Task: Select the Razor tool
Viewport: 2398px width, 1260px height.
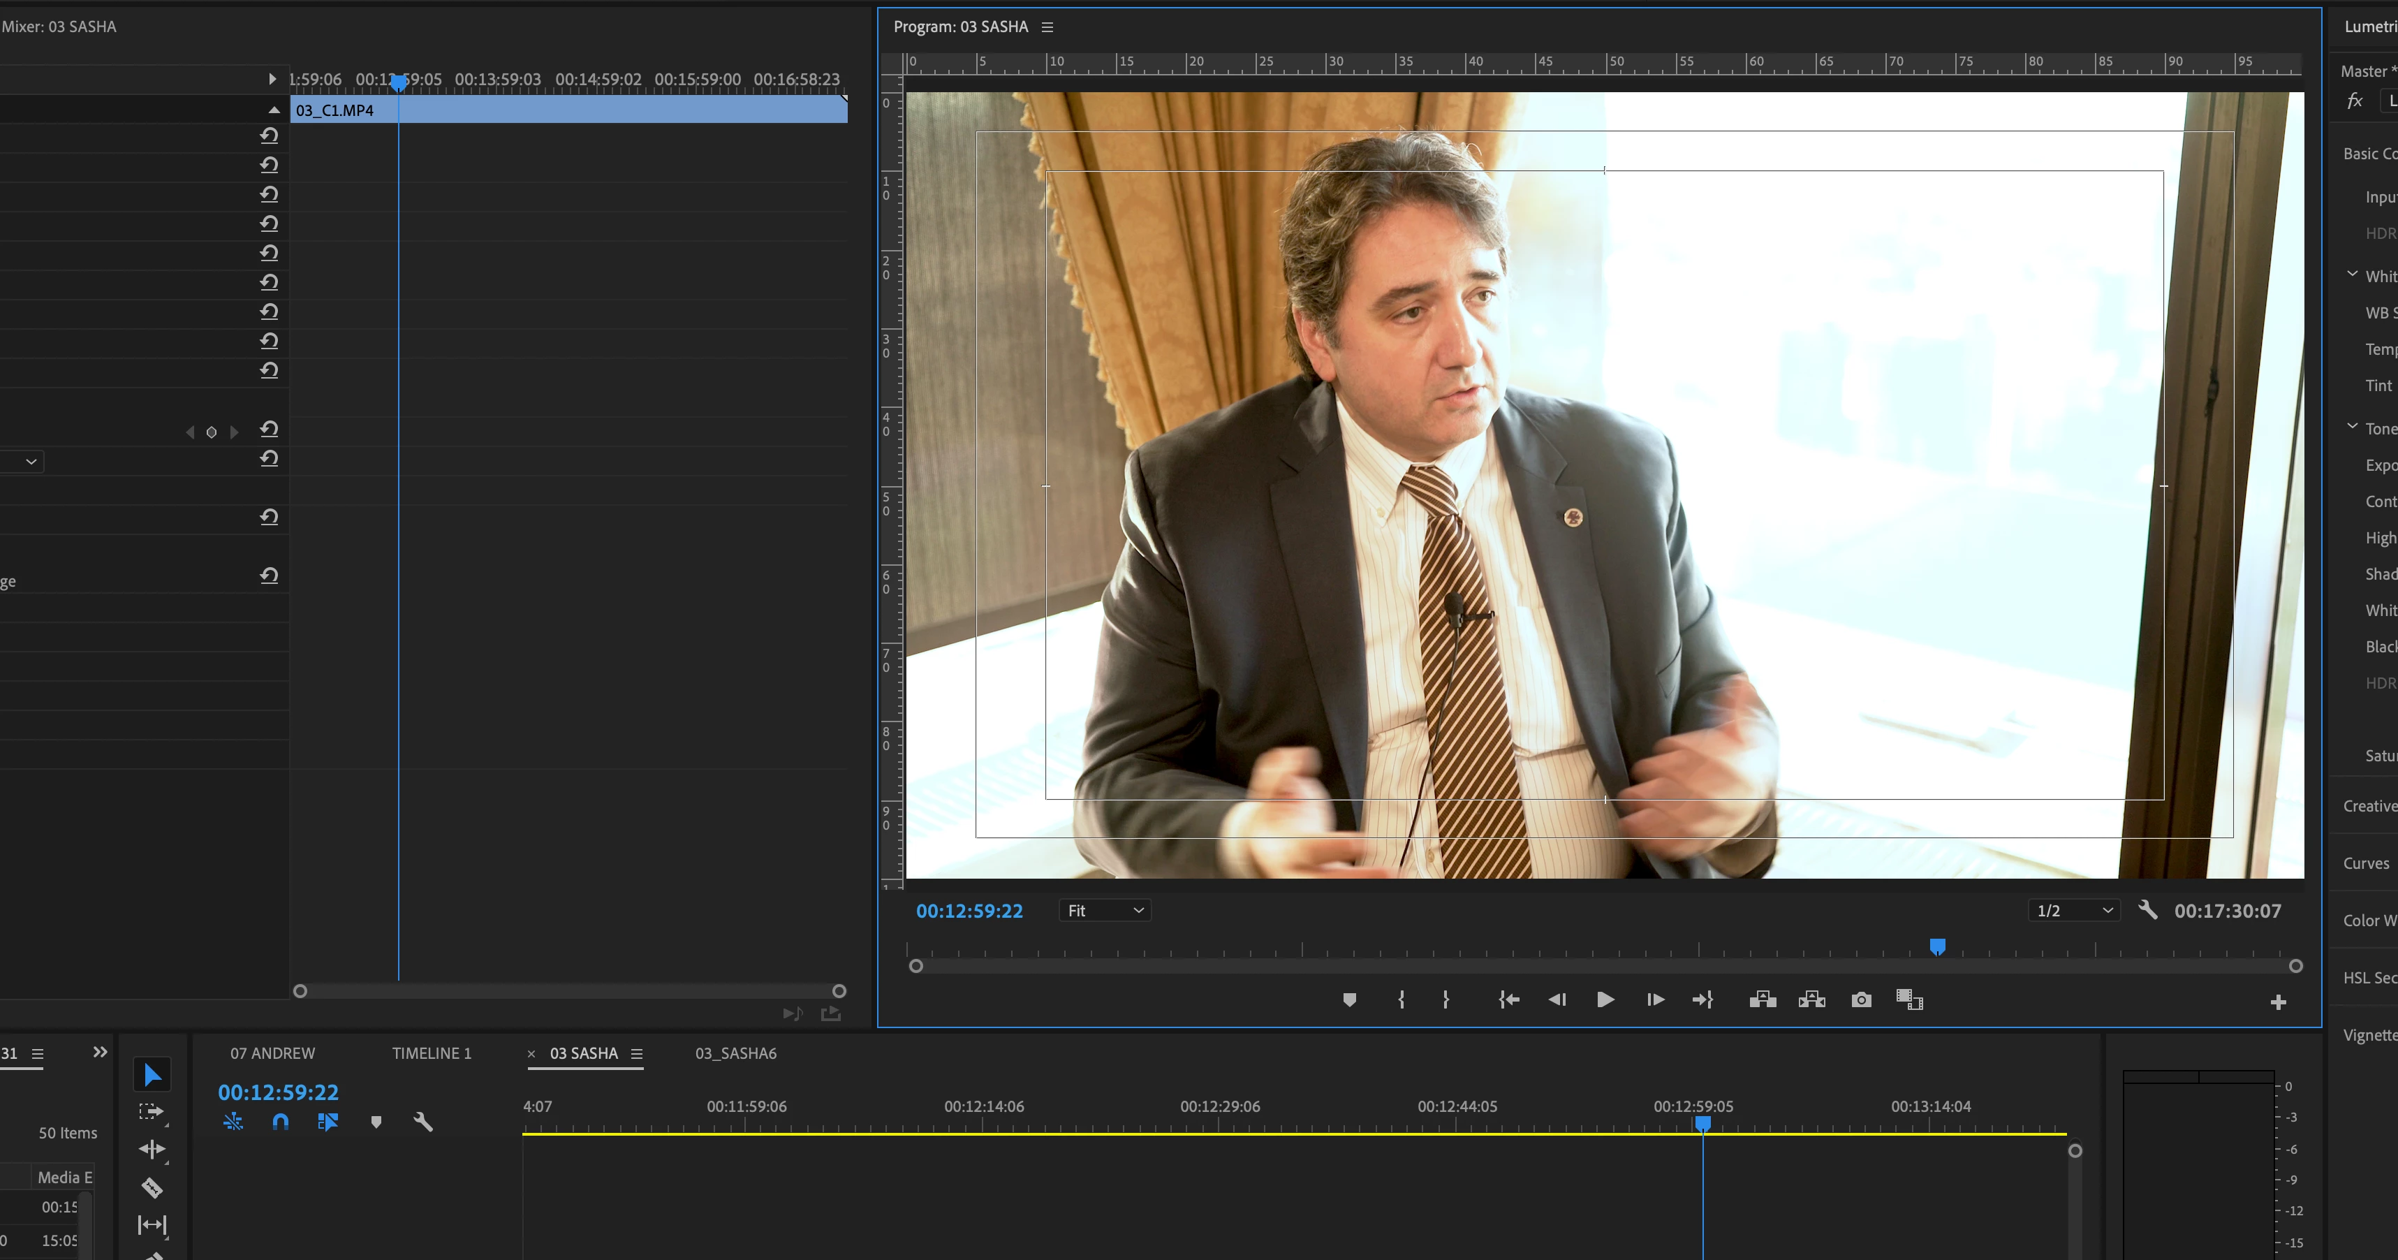Action: (152, 1187)
